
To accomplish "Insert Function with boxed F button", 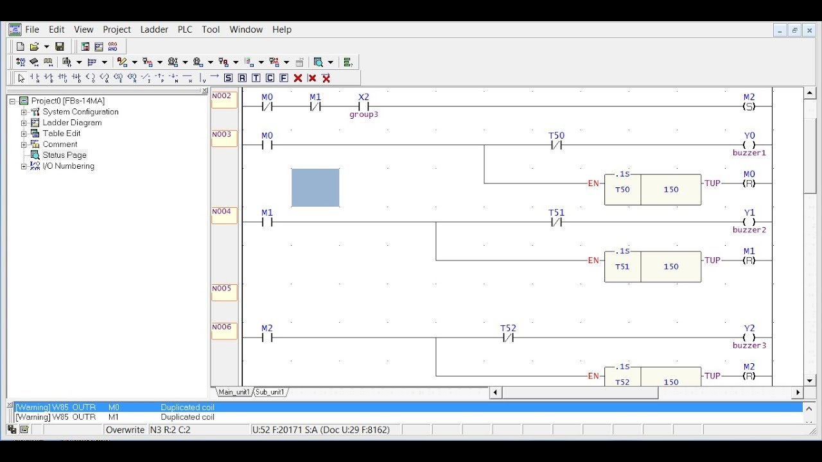I will pos(284,78).
